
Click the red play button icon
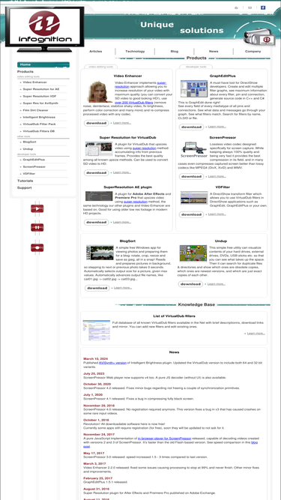37,209
